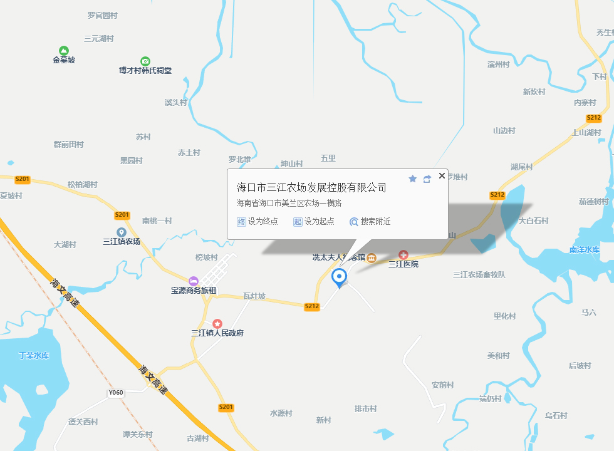
Task: Click the Y060 road label badge
Action: click(115, 393)
